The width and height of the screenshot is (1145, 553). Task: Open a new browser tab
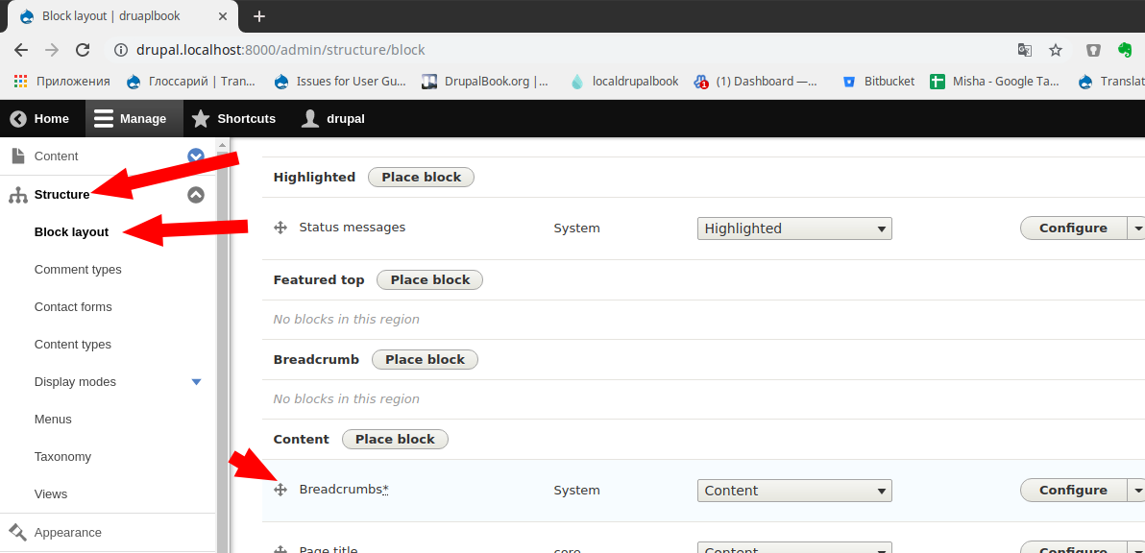(258, 16)
